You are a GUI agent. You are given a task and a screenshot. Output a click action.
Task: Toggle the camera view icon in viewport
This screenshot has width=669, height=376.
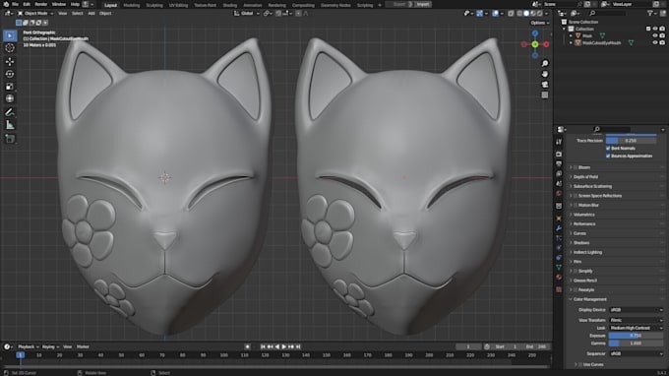pos(545,85)
